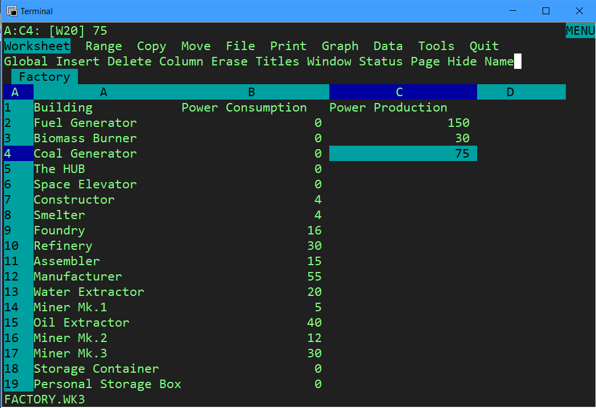Click the Hide submenu option
Image resolution: width=596 pixels, height=408 pixels.
click(x=462, y=61)
